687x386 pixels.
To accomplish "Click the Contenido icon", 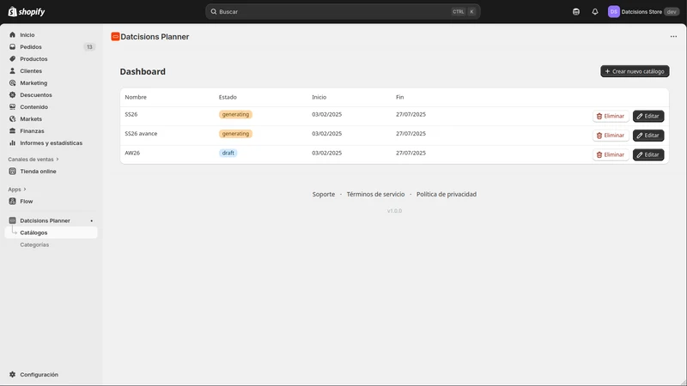I will [x=12, y=106].
